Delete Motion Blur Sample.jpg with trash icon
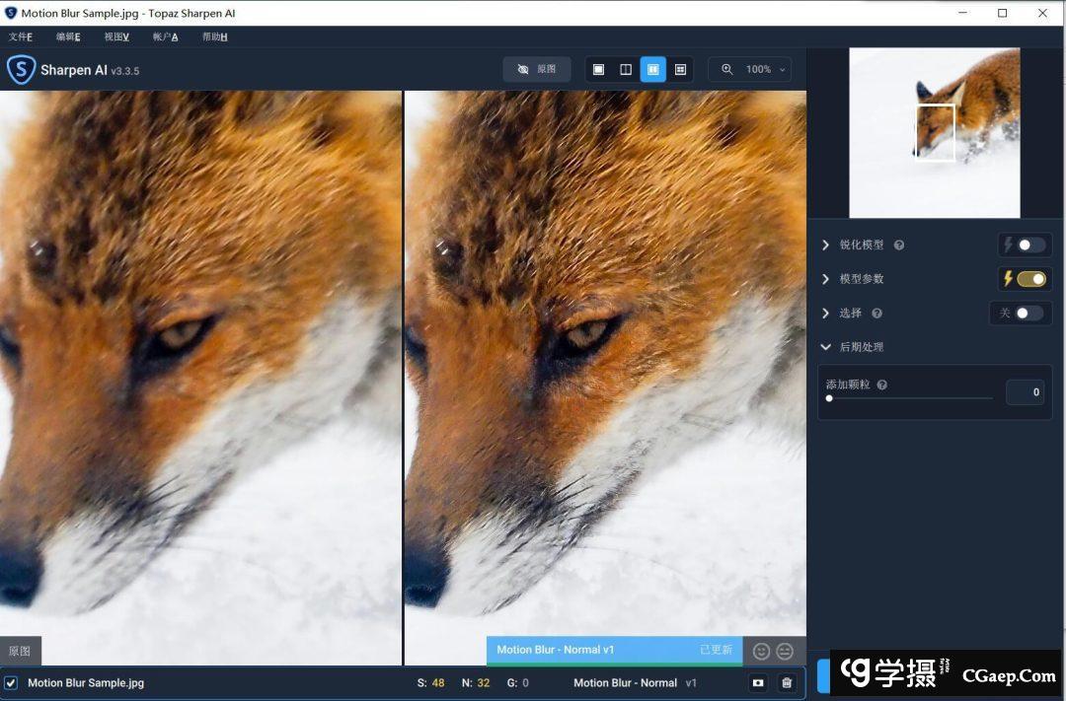This screenshot has height=701, width=1066. pos(787,682)
